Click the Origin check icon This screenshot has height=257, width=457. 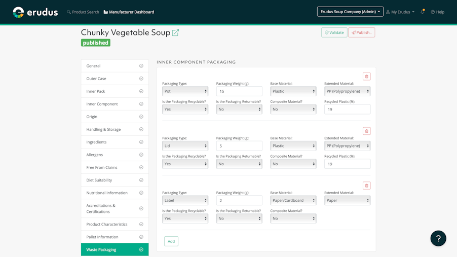141,117
